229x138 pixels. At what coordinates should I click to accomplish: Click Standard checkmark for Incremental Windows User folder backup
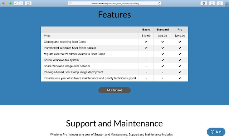162,48
